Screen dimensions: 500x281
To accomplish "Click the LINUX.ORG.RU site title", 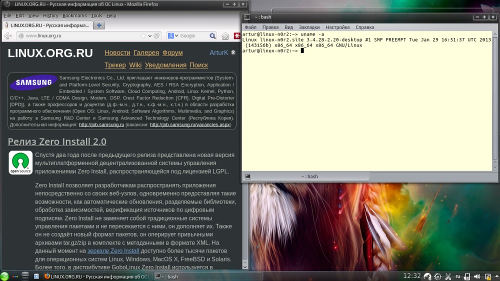I will (x=50, y=53).
